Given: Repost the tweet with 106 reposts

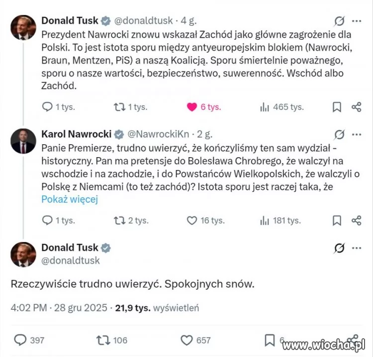Looking at the screenshot, I should click(x=102, y=340).
